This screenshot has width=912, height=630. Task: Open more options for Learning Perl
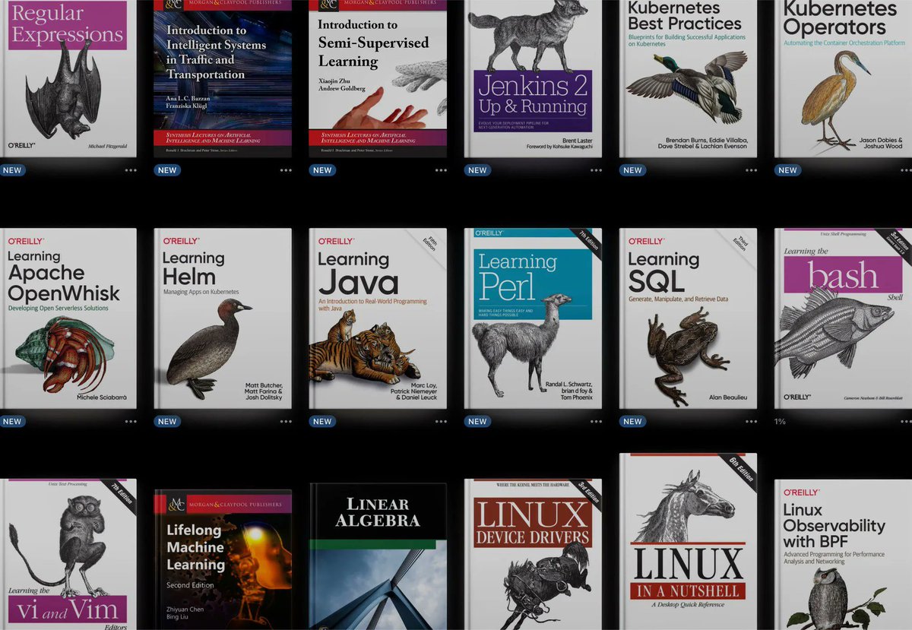coord(596,421)
